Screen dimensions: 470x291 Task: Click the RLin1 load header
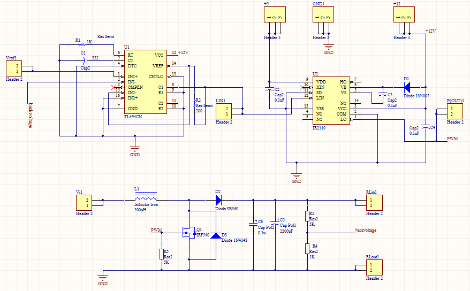374,203
